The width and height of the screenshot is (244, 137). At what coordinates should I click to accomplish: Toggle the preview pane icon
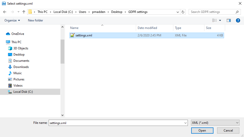pos(228,20)
